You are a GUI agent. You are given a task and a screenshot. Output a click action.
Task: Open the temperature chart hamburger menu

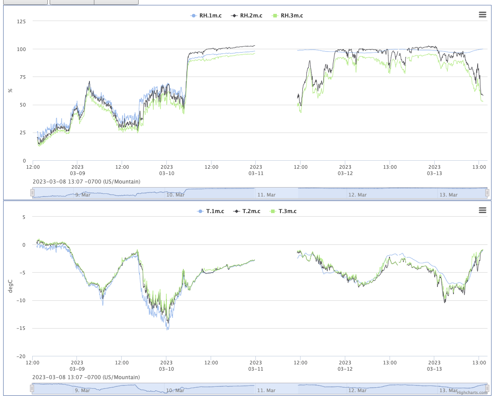482,210
